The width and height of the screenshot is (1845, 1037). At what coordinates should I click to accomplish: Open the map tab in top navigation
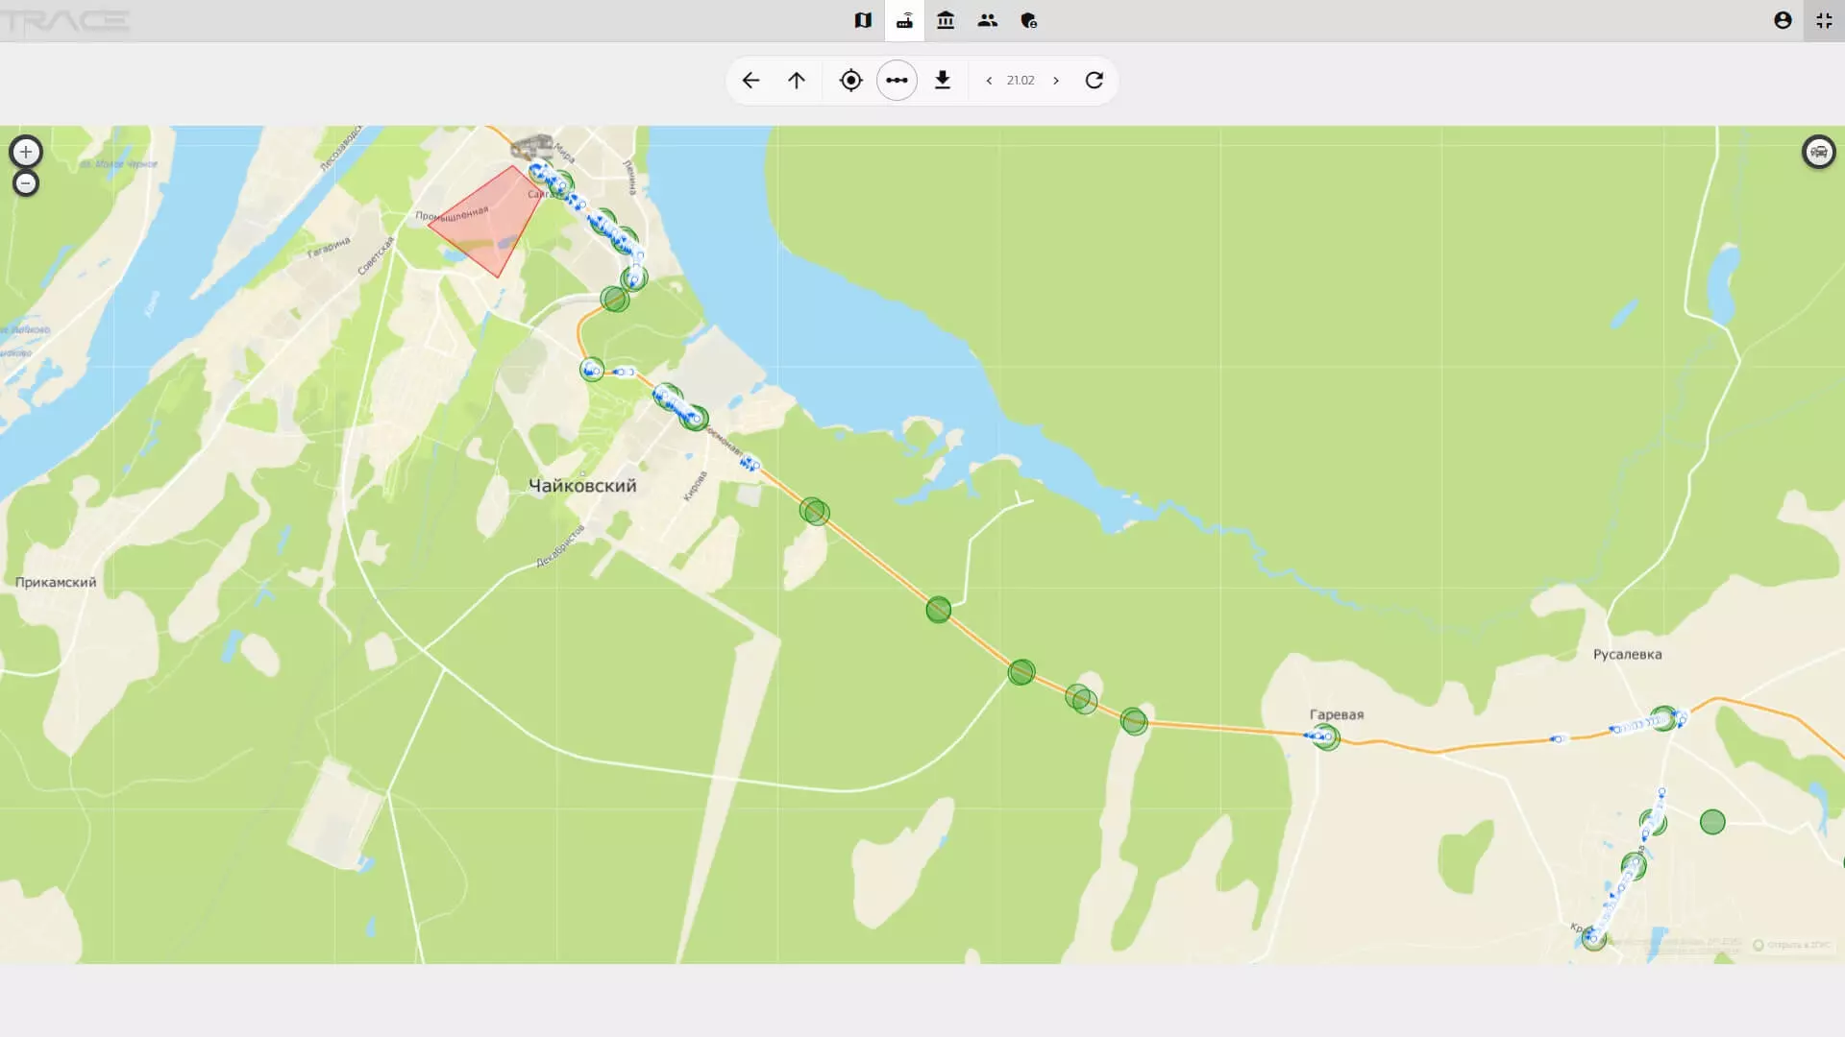863,20
